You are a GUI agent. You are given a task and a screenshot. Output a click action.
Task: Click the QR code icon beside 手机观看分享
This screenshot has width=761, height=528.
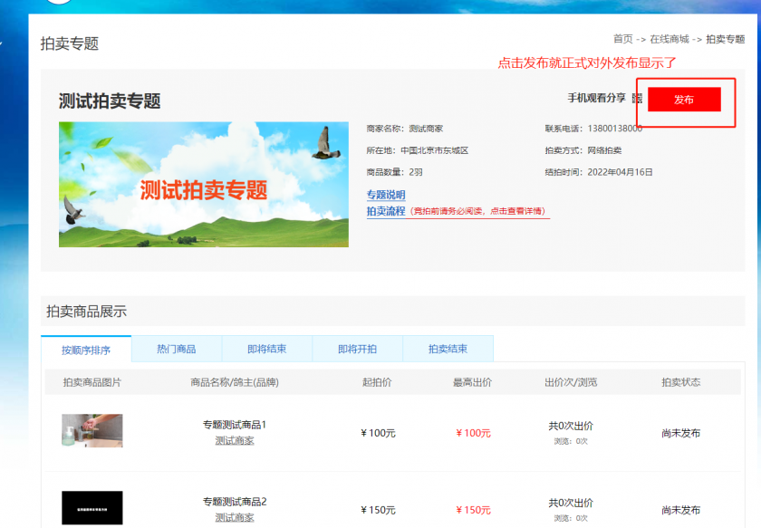click(x=637, y=99)
